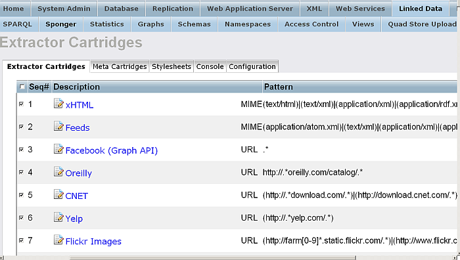Click the edit icon beside Yelp
Image resolution: width=460 pixels, height=260 pixels.
coord(58,217)
